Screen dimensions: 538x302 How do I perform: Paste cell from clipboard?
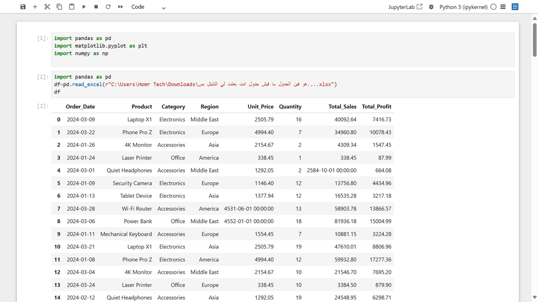(71, 7)
